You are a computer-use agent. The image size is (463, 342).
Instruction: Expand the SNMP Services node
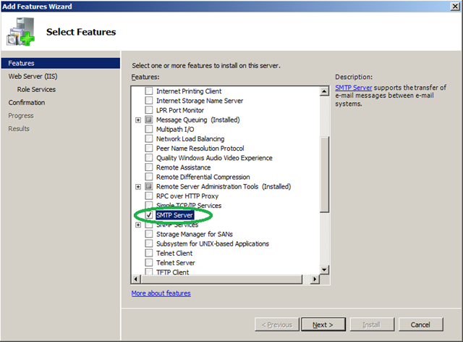138,225
